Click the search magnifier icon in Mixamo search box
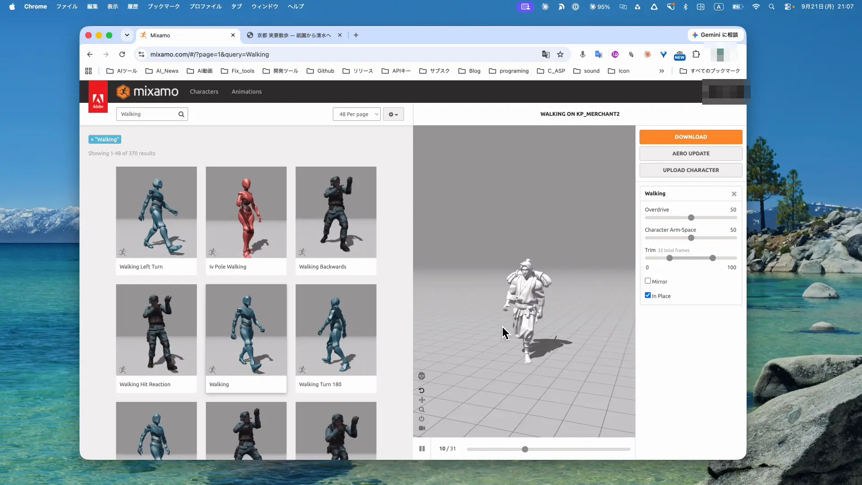862x485 pixels. [x=181, y=114]
